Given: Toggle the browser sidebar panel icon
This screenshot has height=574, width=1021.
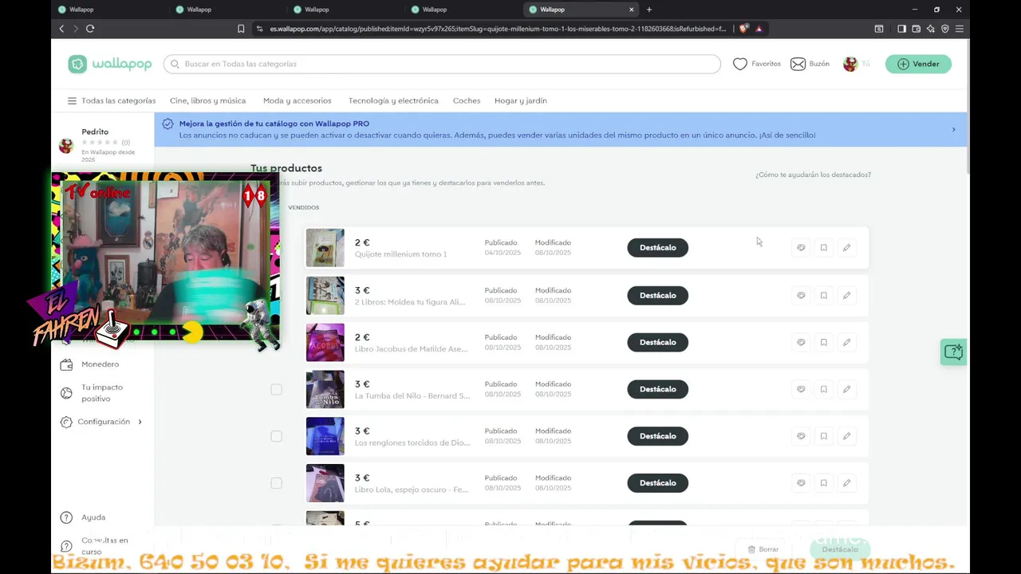Looking at the screenshot, I should click(x=901, y=29).
